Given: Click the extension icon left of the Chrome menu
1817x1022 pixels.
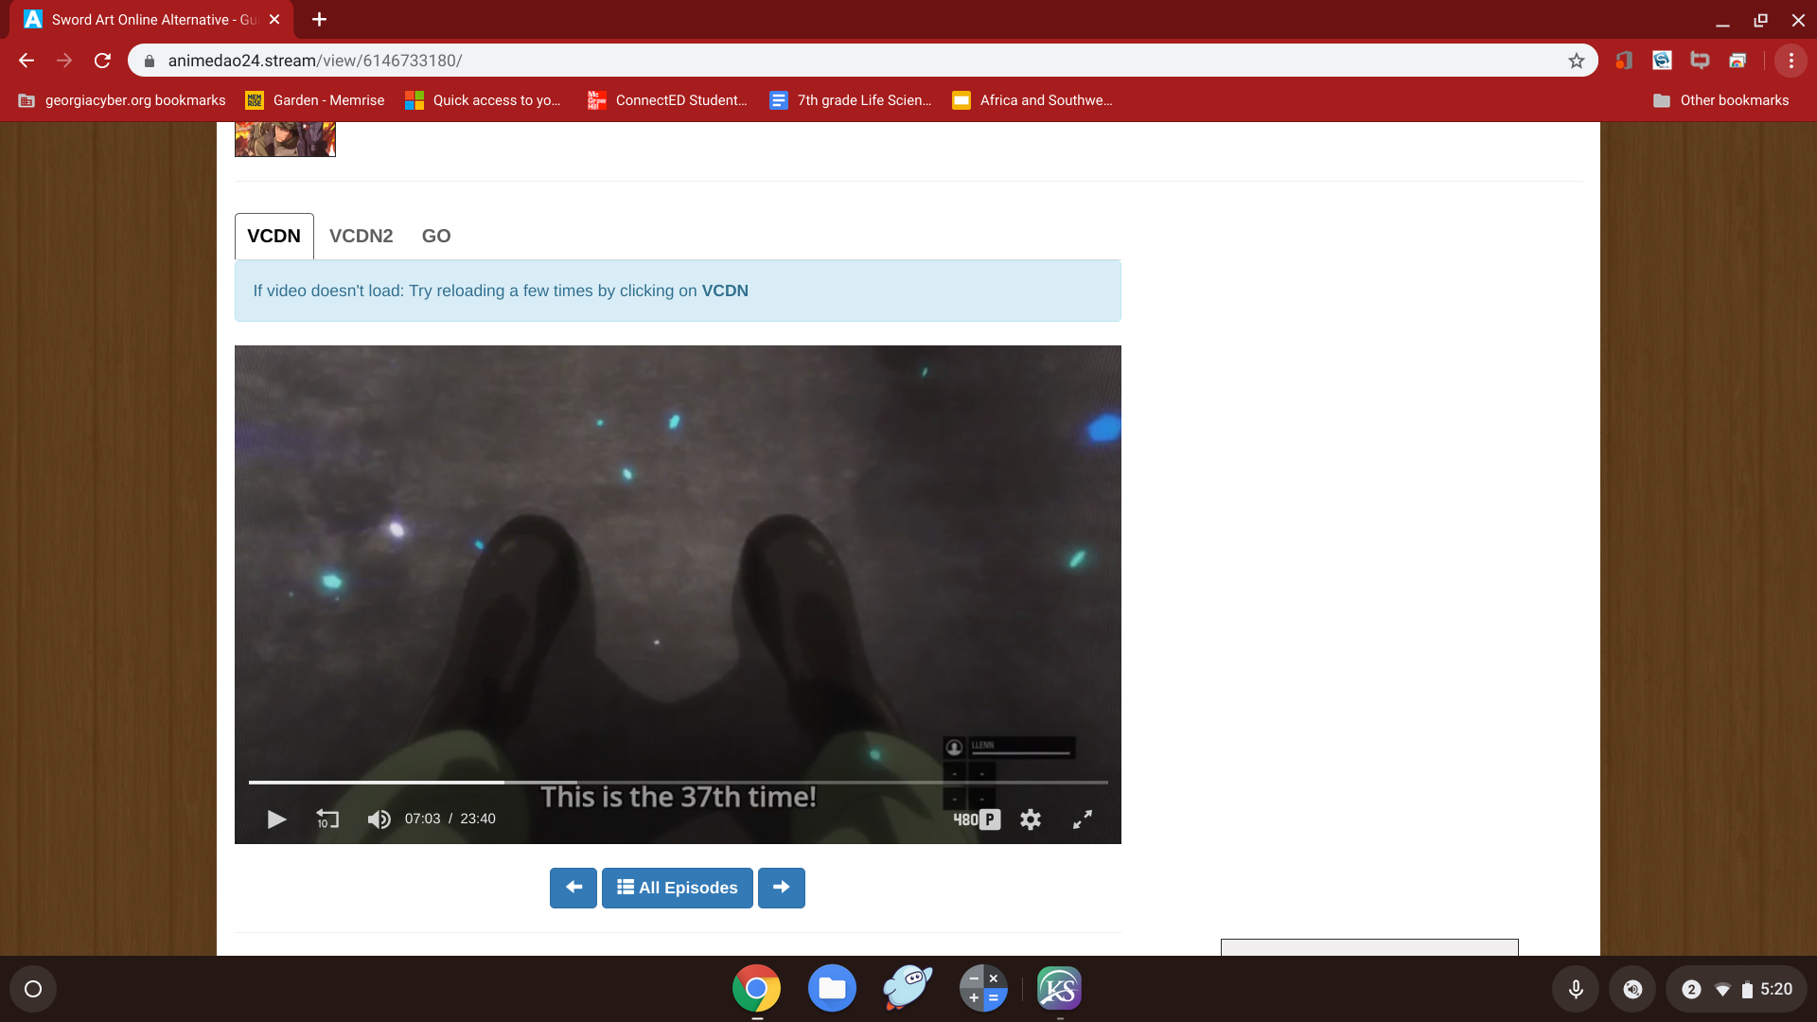Looking at the screenshot, I should pos(1738,61).
